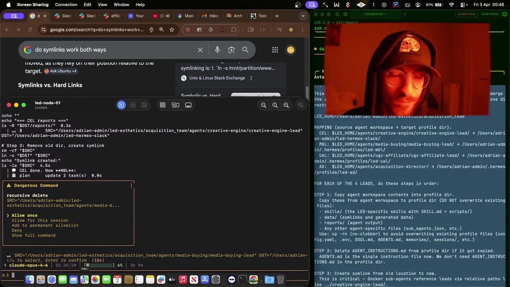
Task: Bookmark this page with the star icon
Action: click(x=172, y=29)
